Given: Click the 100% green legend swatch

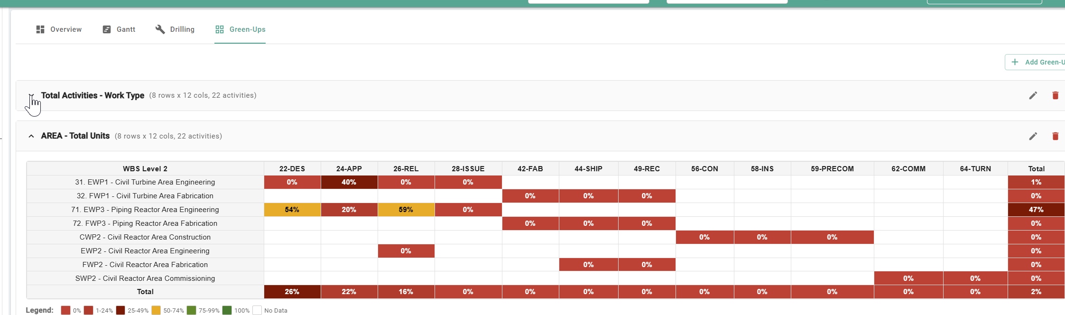Looking at the screenshot, I should point(227,310).
